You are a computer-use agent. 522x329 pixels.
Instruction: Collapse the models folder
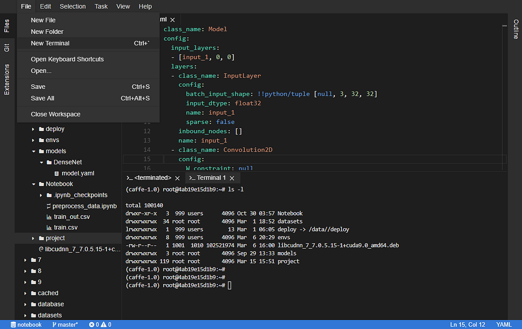click(x=34, y=151)
